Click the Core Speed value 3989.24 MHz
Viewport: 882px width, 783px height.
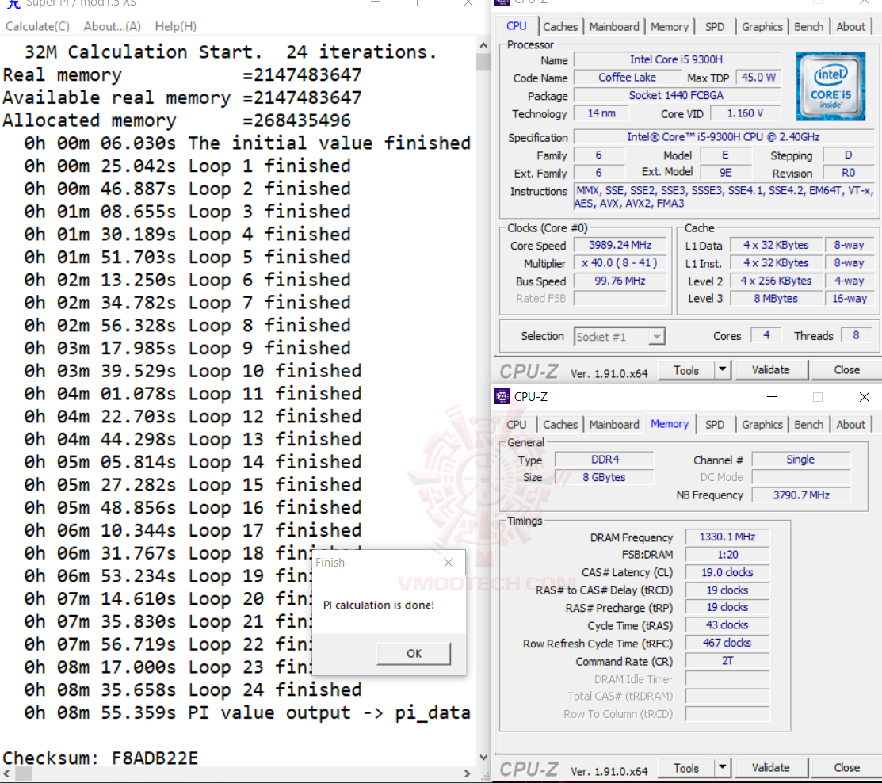pyautogui.click(x=620, y=245)
